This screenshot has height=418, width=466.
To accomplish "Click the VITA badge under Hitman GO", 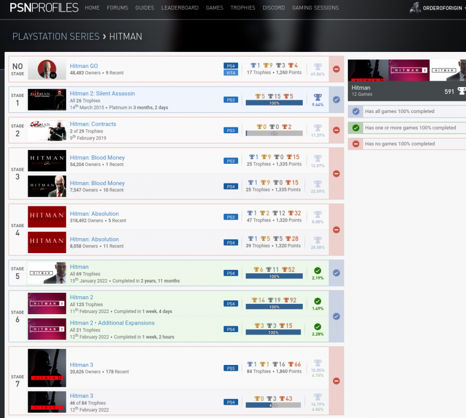I will coord(231,73).
